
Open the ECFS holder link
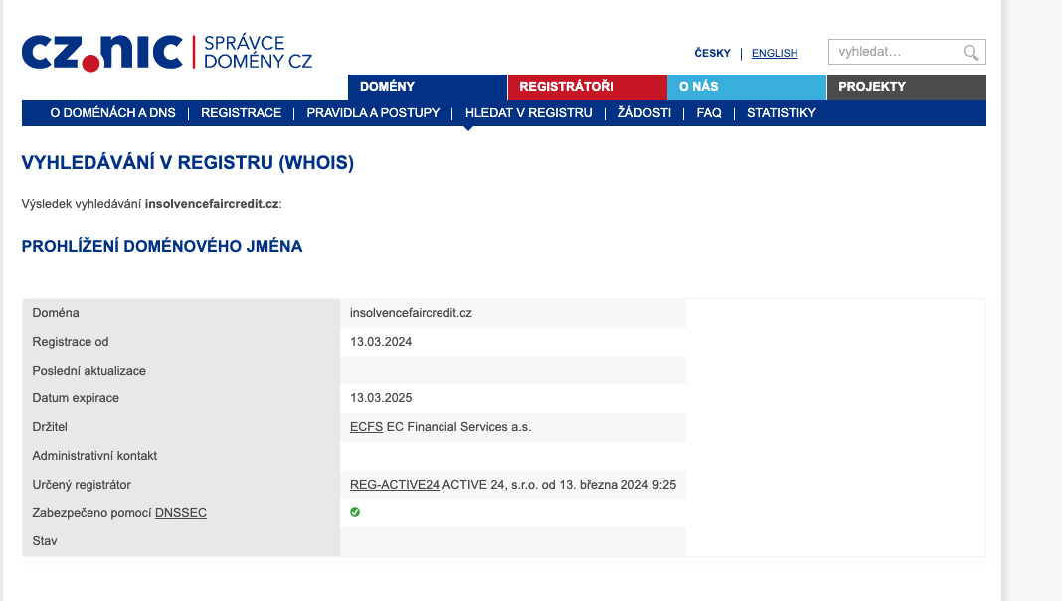(366, 427)
